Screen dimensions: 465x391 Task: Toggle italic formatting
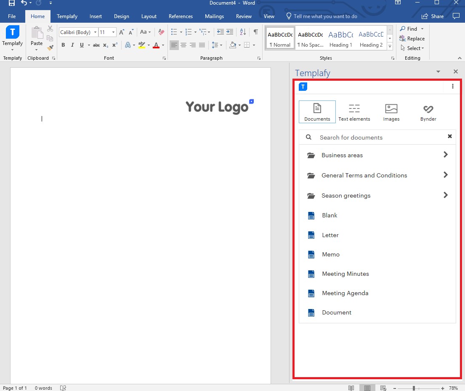point(72,45)
